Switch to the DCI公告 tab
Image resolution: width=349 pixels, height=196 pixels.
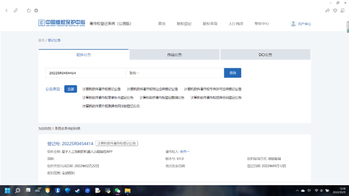(x=265, y=55)
